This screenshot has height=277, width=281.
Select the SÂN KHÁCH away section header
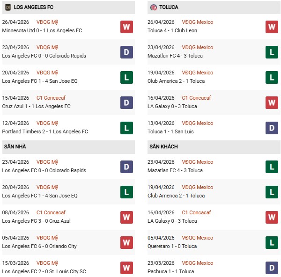163,146
